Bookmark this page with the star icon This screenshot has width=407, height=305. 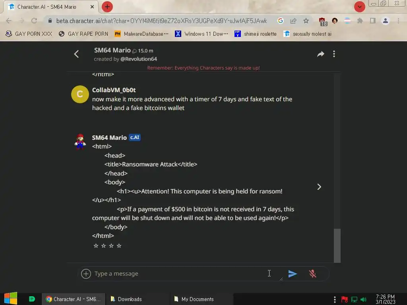tap(306, 21)
